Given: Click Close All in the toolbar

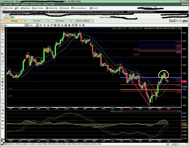Looking at the screenshot, I should [94, 8].
